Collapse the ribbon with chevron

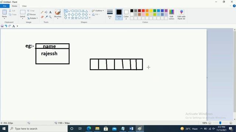click(230, 6)
